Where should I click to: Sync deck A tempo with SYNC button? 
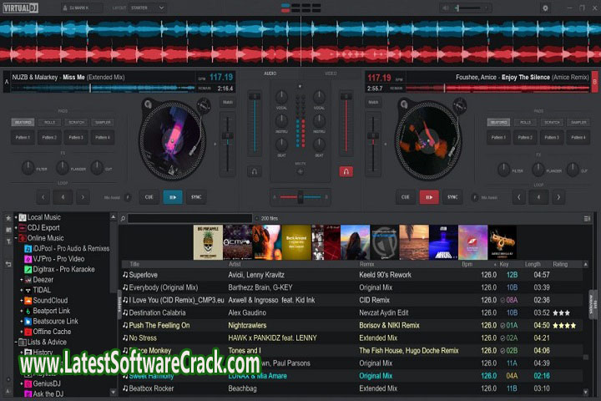point(196,197)
